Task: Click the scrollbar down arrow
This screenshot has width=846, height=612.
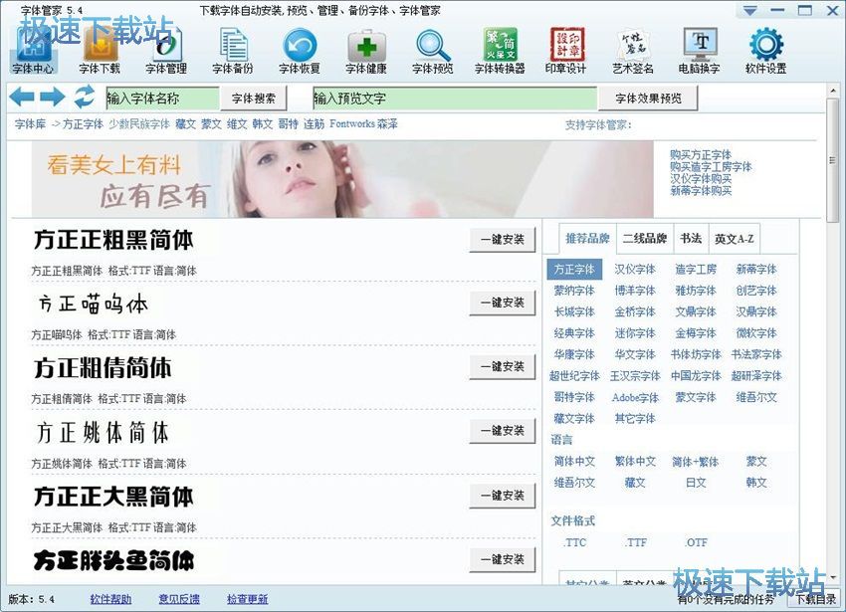Action: tap(832, 576)
